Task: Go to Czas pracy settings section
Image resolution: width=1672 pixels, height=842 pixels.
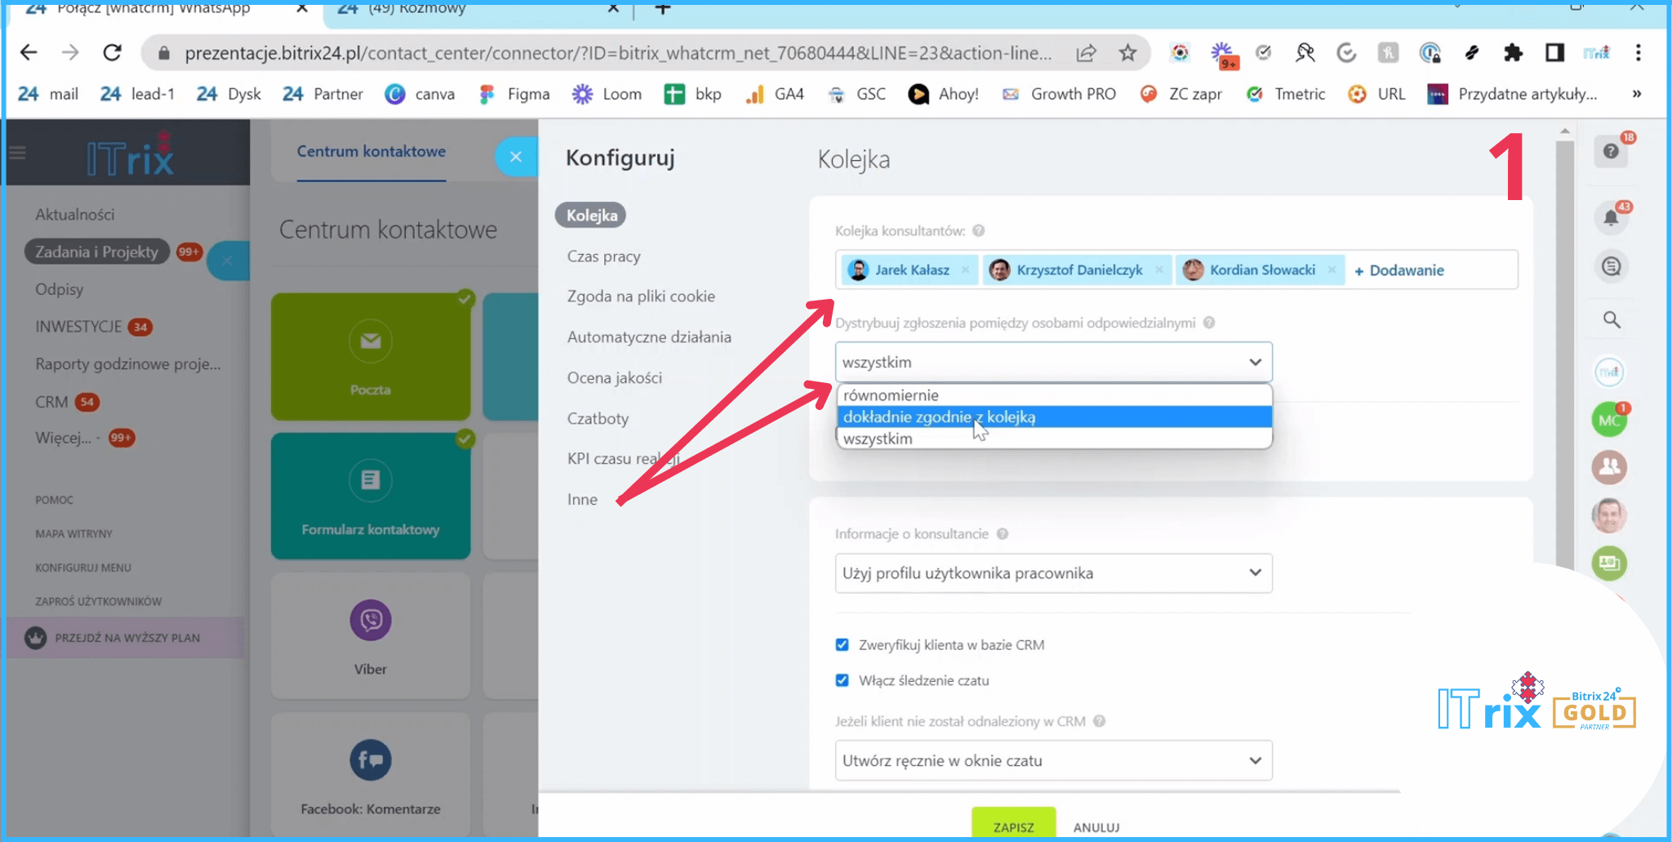Action: click(x=603, y=256)
